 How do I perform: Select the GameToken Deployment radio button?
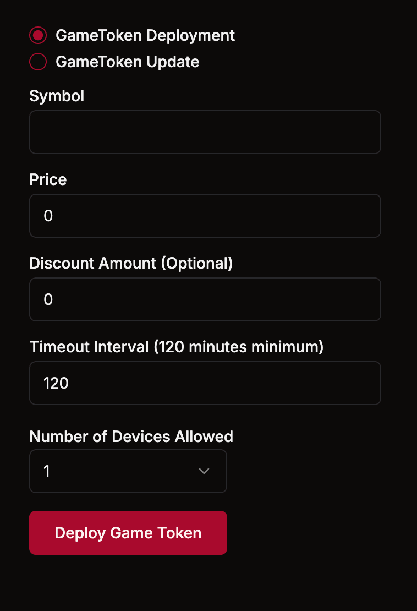pos(38,35)
